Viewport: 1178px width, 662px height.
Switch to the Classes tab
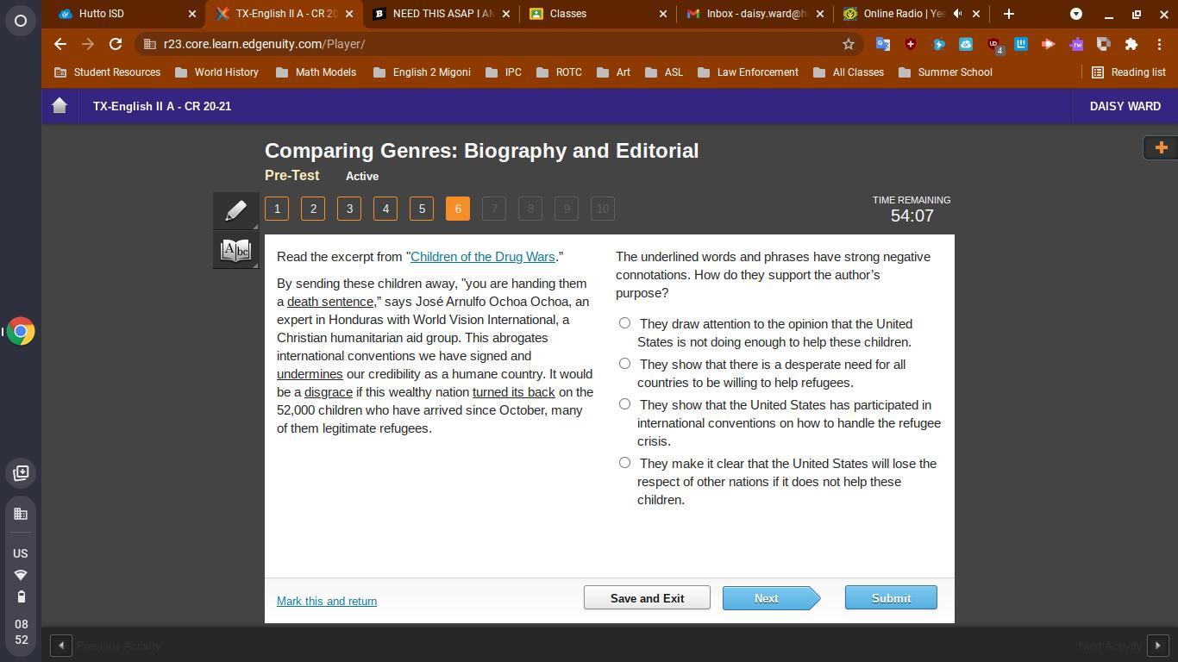(597, 14)
